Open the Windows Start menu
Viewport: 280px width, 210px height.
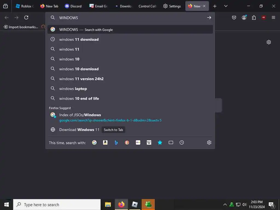(x=7, y=205)
